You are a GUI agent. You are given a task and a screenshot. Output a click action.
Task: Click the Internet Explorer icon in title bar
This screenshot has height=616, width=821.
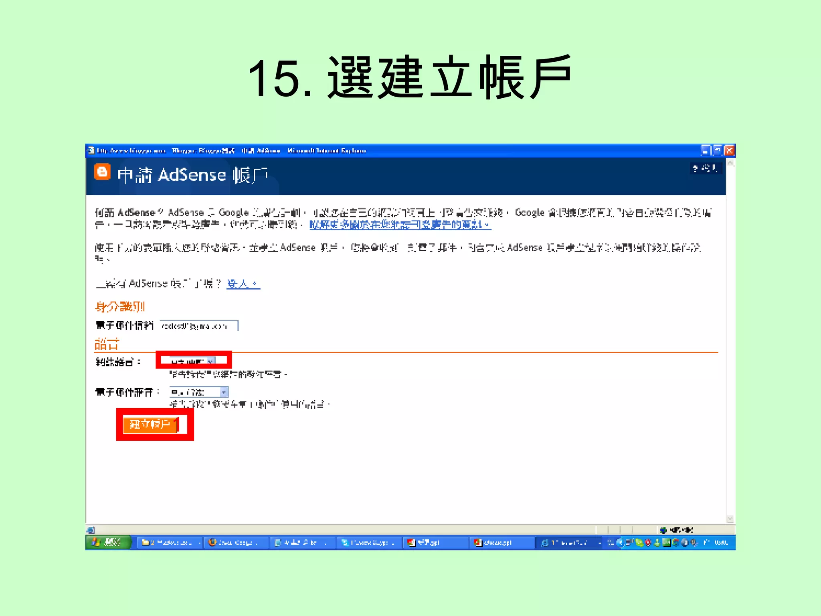[91, 150]
